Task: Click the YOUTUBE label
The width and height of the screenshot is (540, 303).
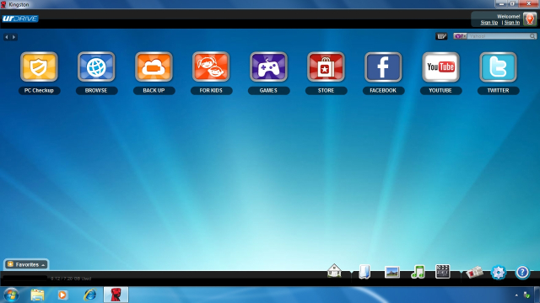Action: click(440, 90)
